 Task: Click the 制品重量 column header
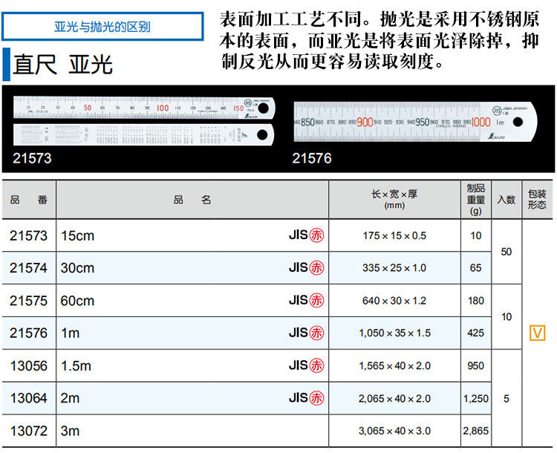(x=476, y=200)
